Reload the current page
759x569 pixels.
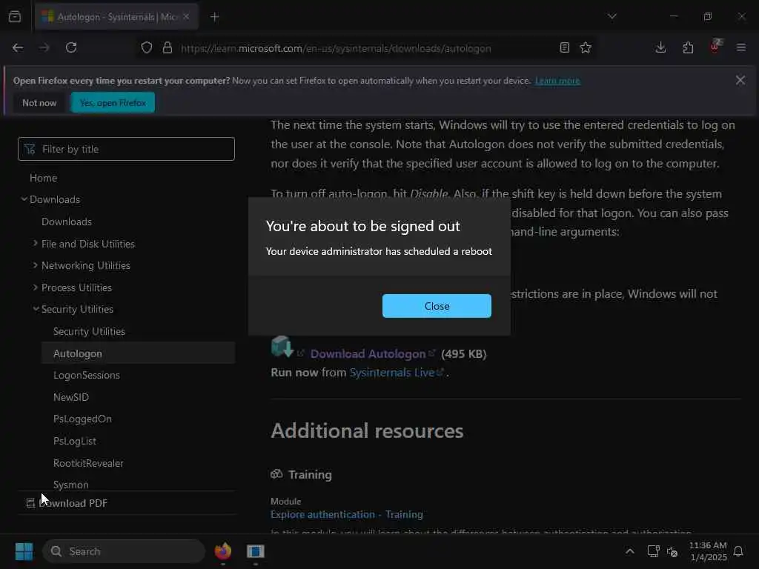pos(71,48)
